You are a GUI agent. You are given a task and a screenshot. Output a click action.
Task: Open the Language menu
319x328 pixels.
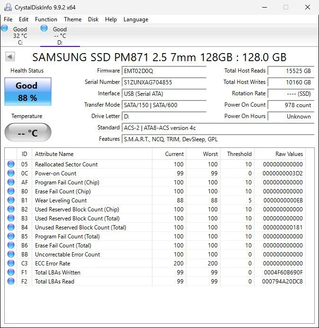pyautogui.click(x=136, y=19)
